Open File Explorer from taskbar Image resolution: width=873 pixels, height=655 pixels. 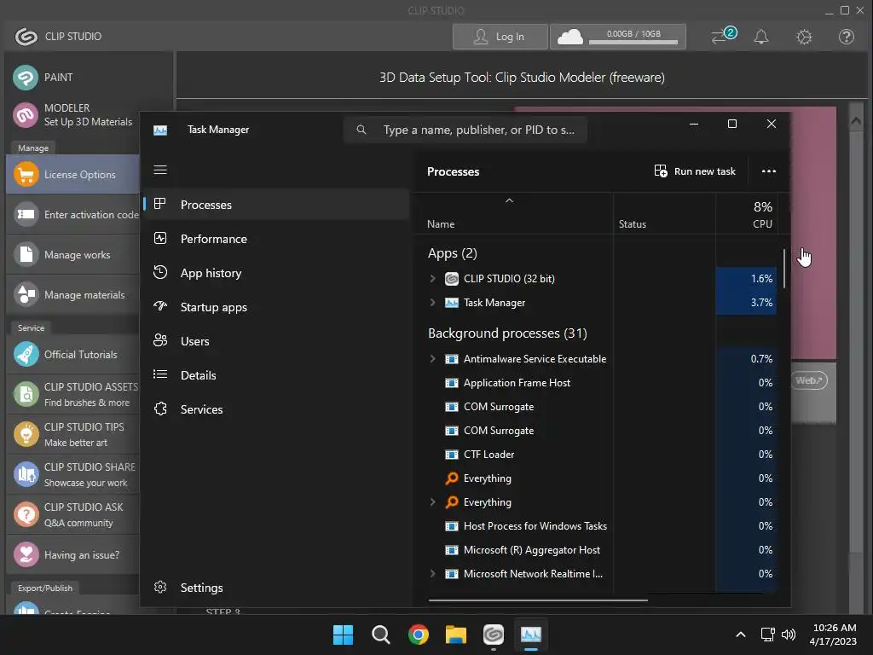coord(456,635)
